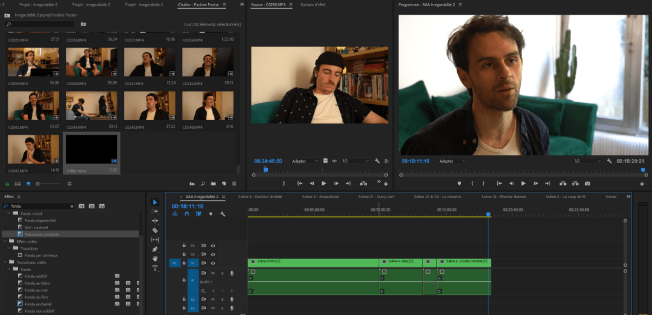This screenshot has height=315, width=652.
Task: Click the camera Export Frame icon
Action: (x=587, y=184)
